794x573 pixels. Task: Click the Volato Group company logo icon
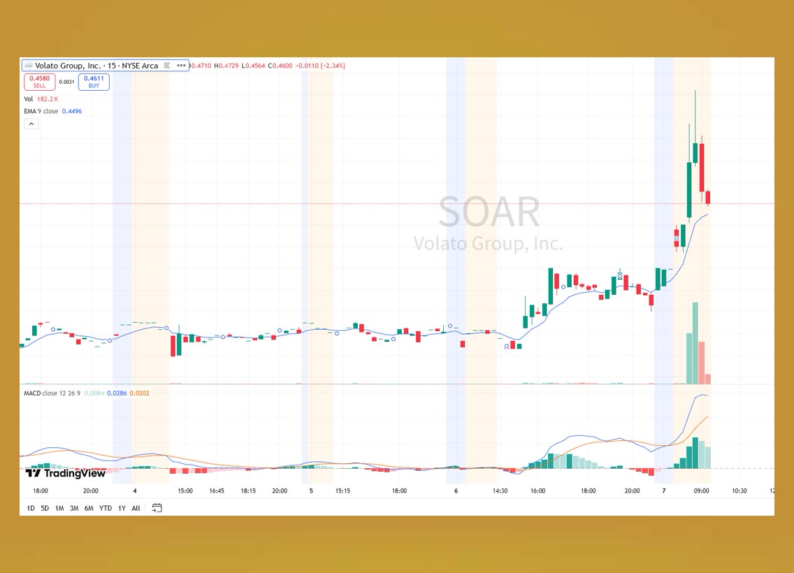(x=29, y=65)
